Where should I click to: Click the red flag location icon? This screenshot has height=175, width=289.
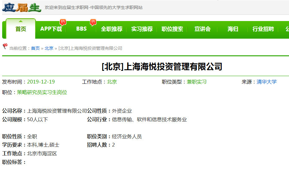[x=5, y=46]
